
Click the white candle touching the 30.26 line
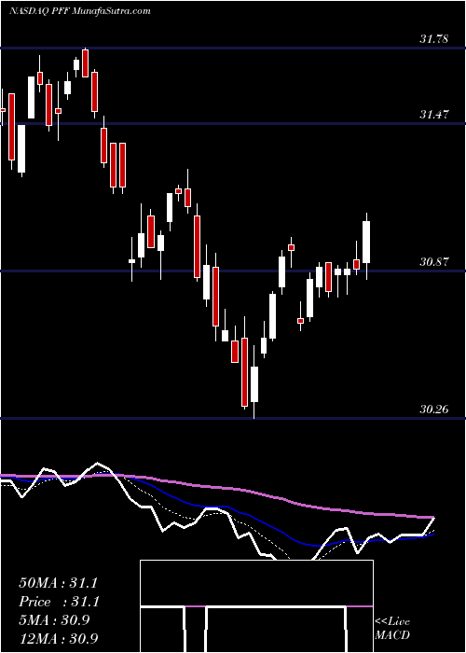254,382
